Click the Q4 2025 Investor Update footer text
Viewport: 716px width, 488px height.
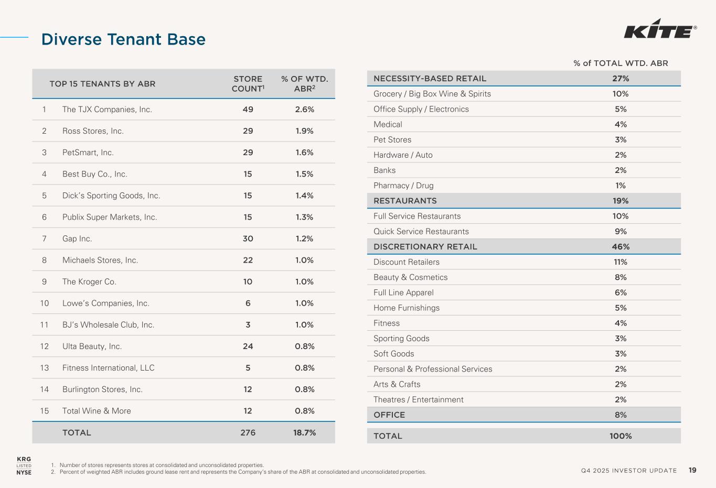click(629, 471)
